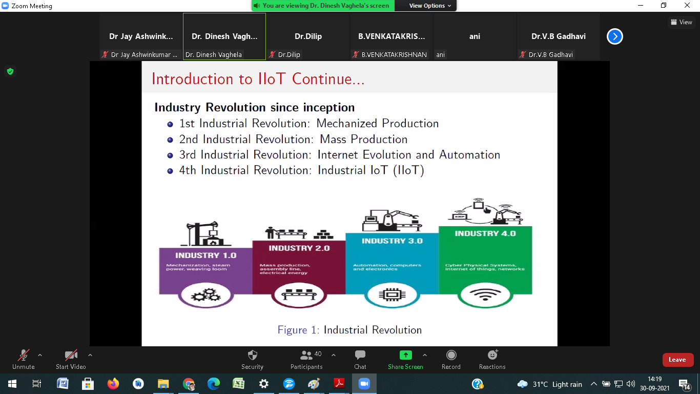
Task: Show hidden system tray icons
Action: (594, 384)
